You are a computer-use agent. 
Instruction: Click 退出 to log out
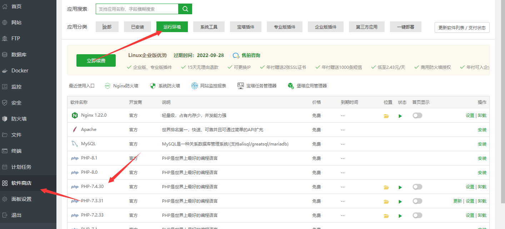[28, 215]
